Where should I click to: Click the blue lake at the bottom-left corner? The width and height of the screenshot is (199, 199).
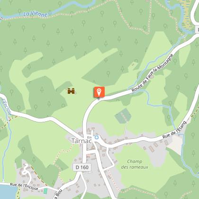(x=7, y=192)
